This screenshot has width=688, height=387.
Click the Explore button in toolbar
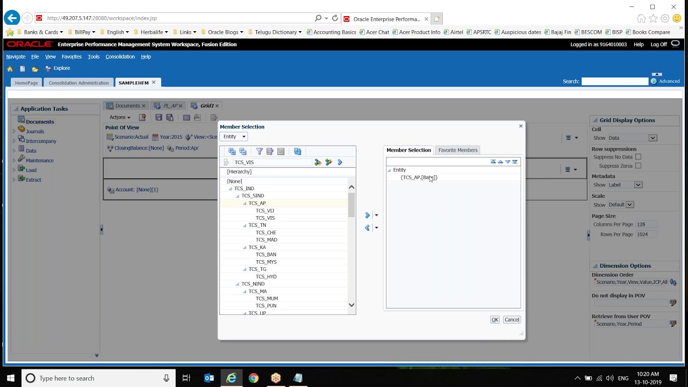(x=58, y=68)
